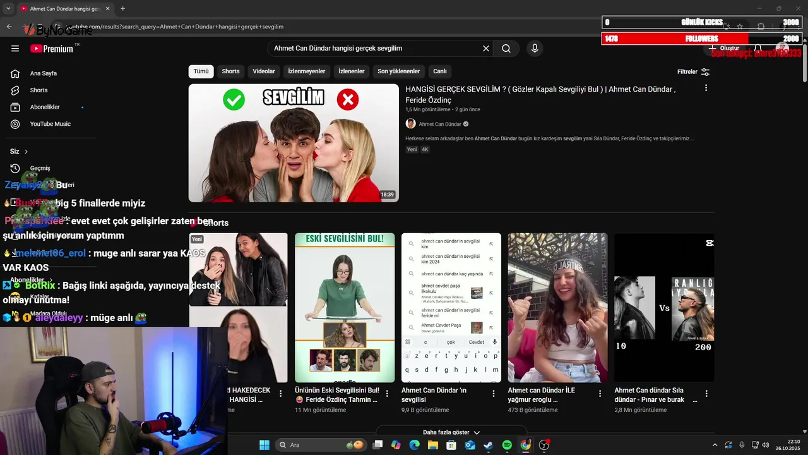
Task: Open Geçmiş history in the sidebar
Action: coord(40,168)
